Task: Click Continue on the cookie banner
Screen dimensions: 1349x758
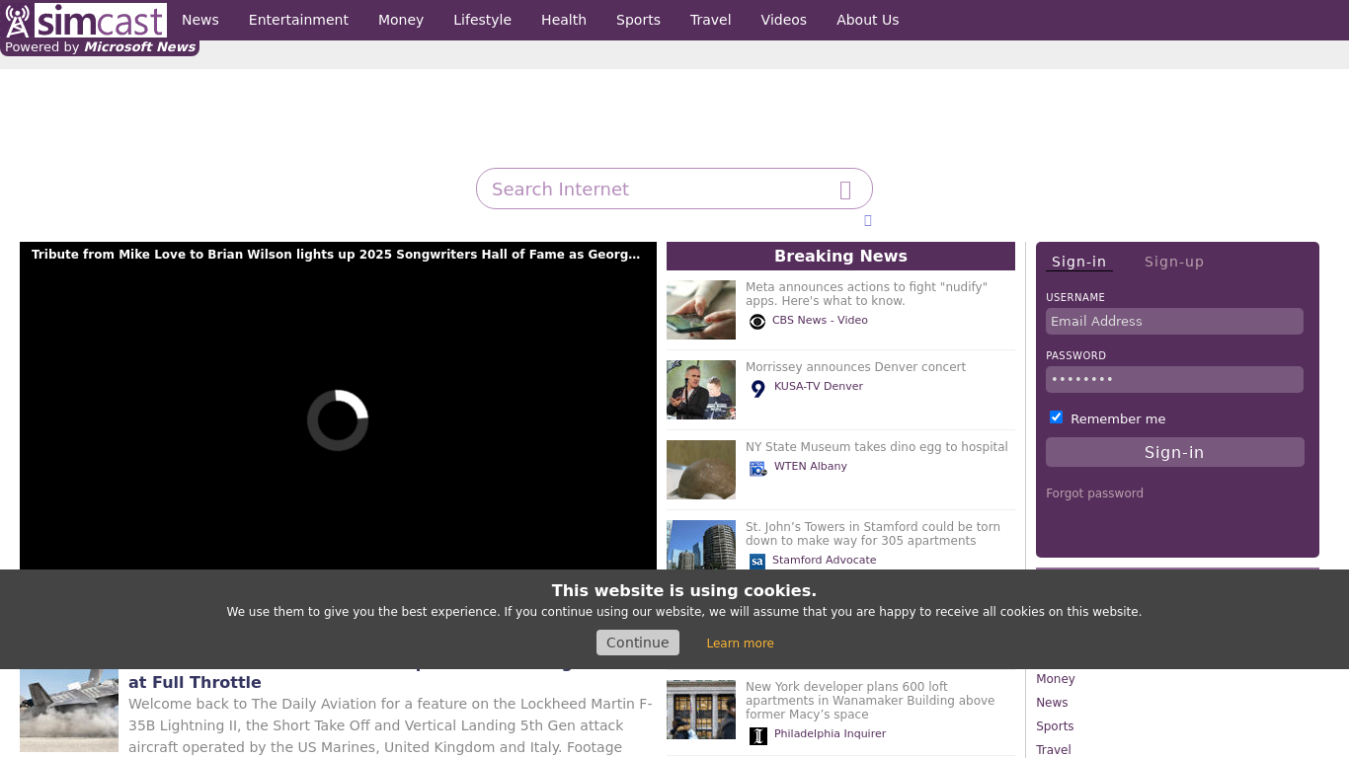Action: click(x=638, y=643)
